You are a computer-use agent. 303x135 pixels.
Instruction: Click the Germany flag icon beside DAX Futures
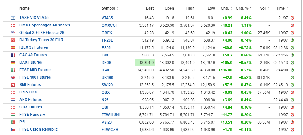point(13,63)
